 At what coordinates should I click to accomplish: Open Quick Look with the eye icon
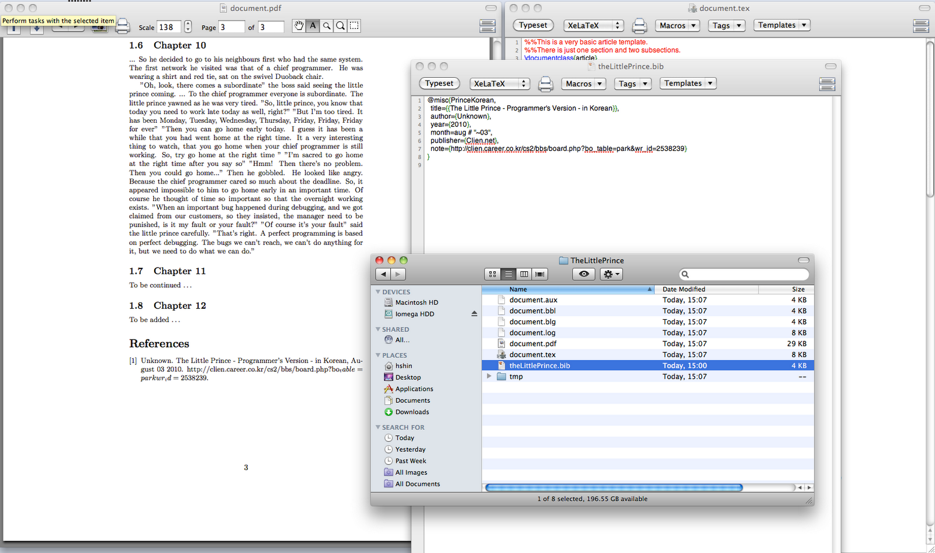(x=583, y=274)
